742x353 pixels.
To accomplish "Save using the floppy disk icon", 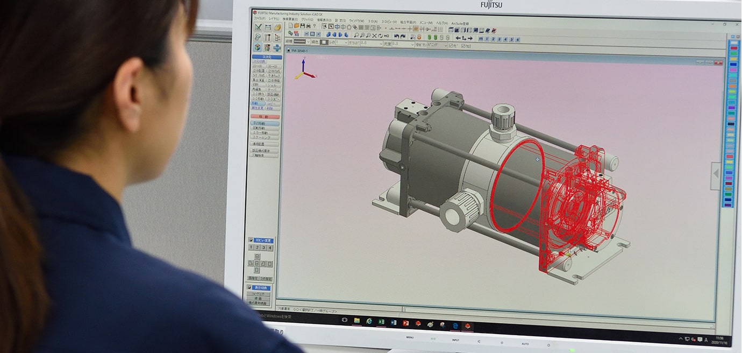I will [302, 26].
